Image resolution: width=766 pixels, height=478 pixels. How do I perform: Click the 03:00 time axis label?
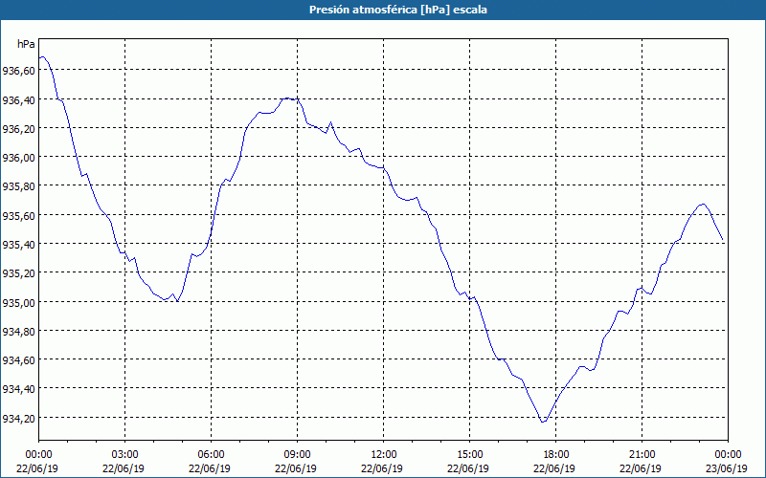pos(125,455)
